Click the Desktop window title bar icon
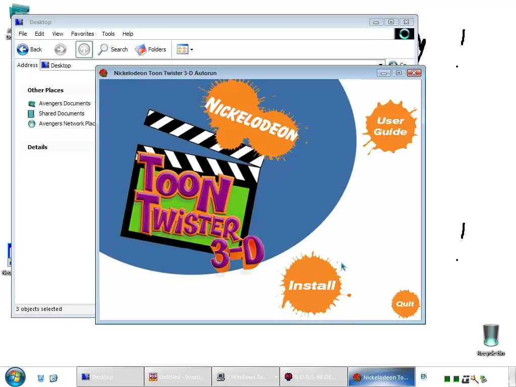 click(x=19, y=22)
